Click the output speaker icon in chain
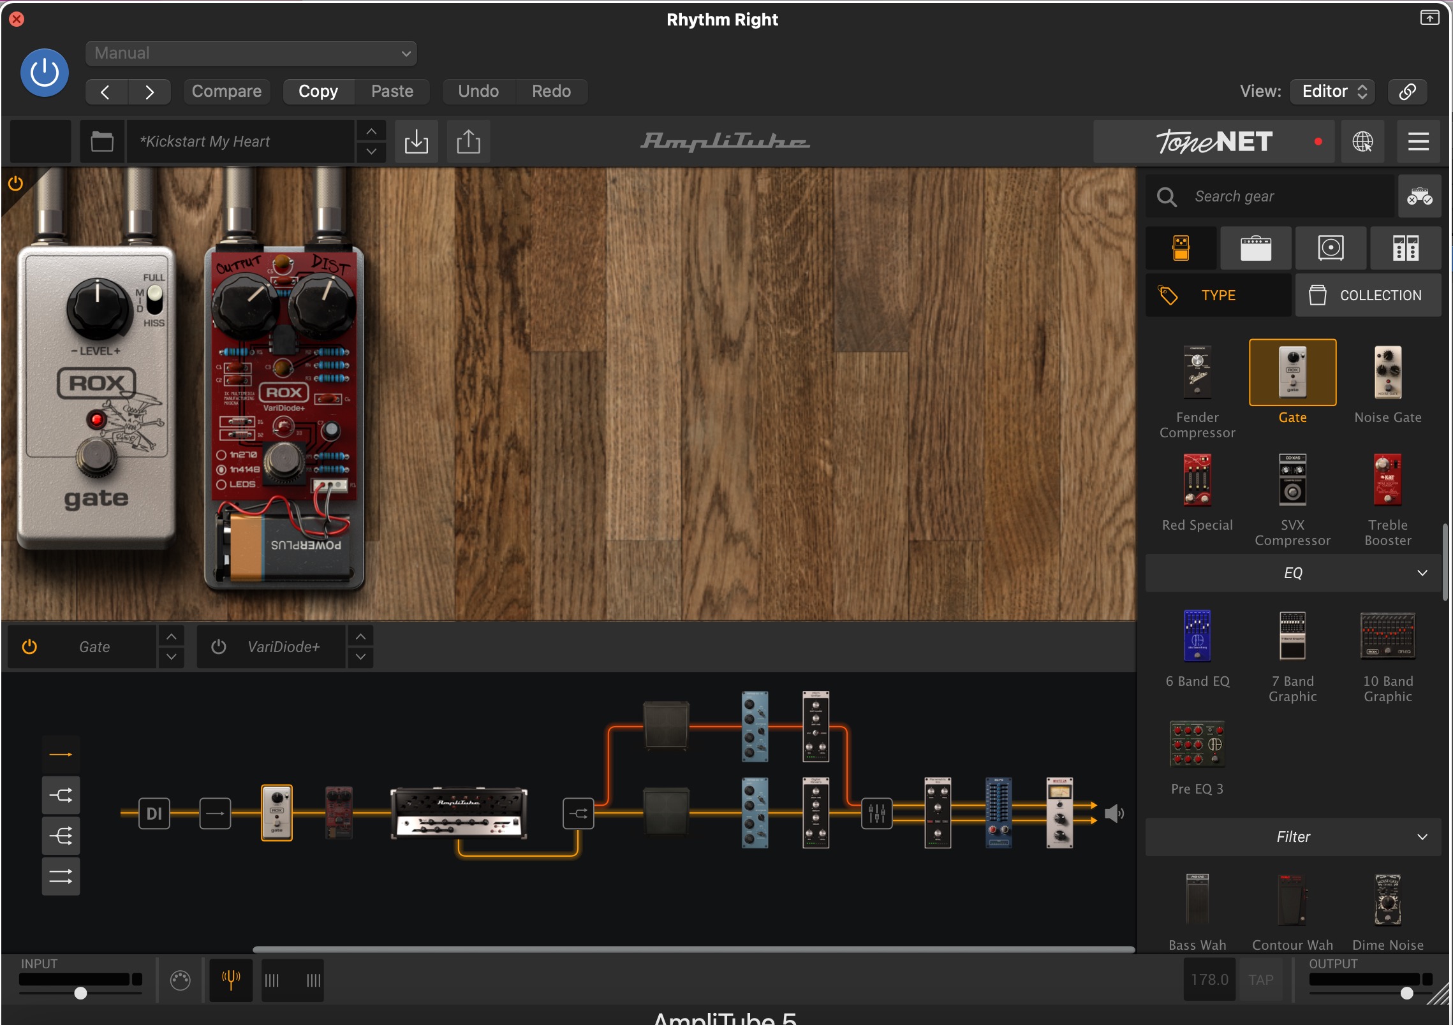Viewport: 1453px width, 1025px height. (x=1114, y=813)
